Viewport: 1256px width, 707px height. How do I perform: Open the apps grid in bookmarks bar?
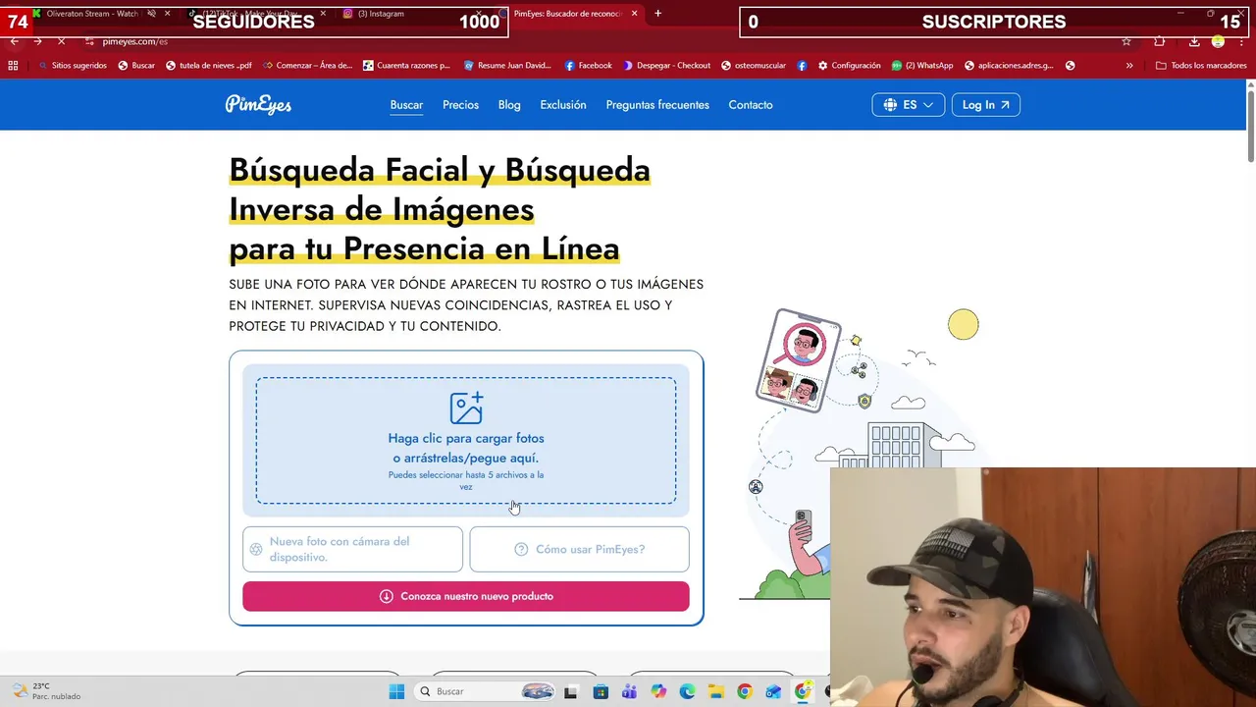click(x=13, y=66)
